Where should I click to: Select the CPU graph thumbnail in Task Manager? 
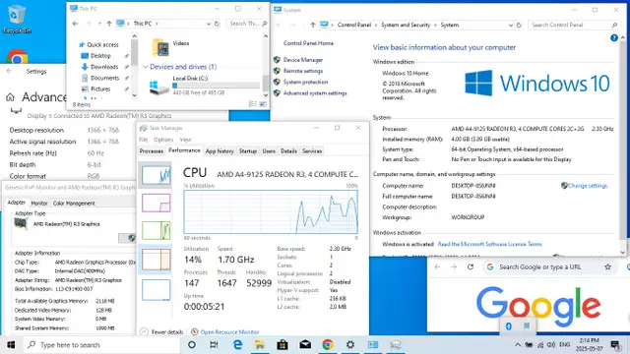coord(157,175)
